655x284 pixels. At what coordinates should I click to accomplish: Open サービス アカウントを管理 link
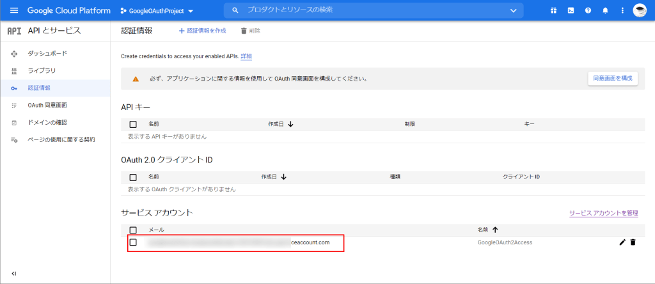(x=604, y=213)
